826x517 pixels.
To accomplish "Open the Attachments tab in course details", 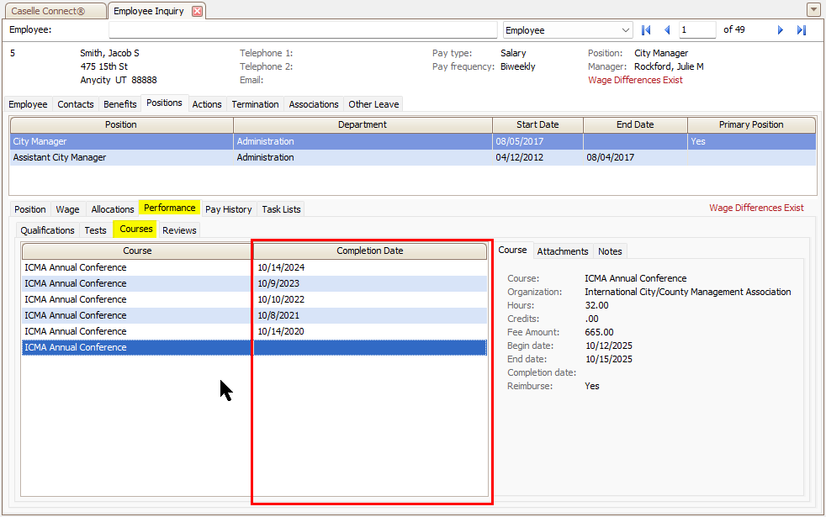I will point(563,251).
